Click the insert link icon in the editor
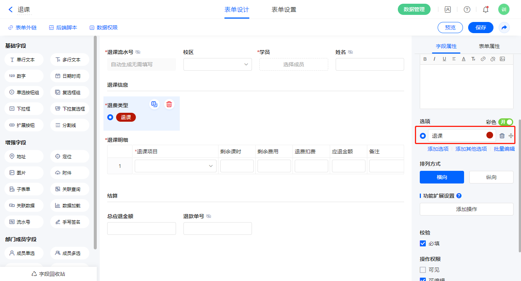This screenshot has height=281, width=521. 483,59
